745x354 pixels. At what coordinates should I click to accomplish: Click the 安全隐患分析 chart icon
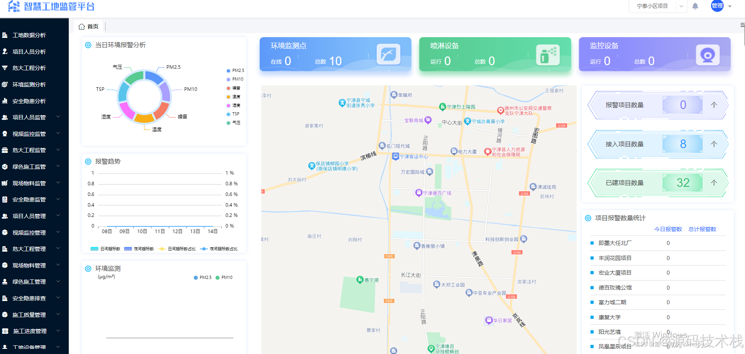tap(5, 101)
